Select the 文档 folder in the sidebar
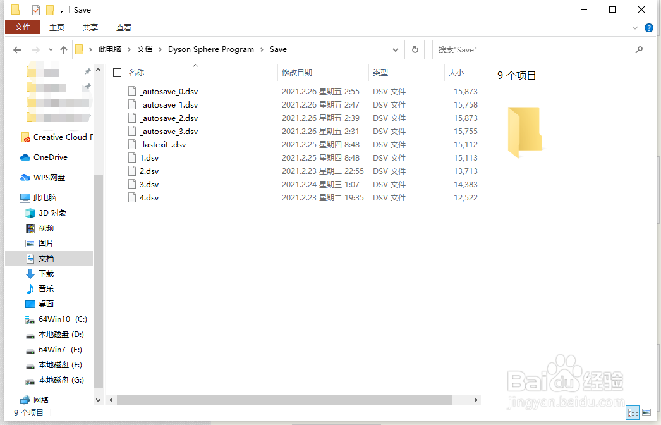Screen dimensions: 661x425 49,259
